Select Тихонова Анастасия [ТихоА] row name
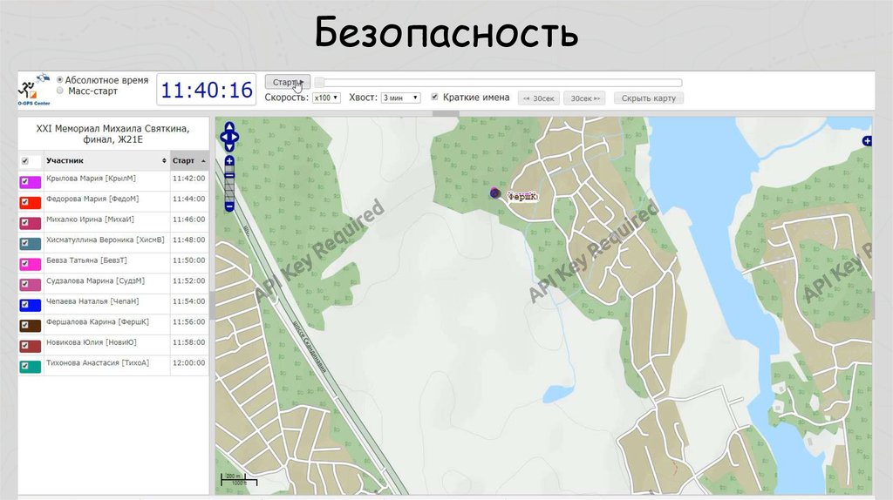893x500 pixels. [x=98, y=363]
